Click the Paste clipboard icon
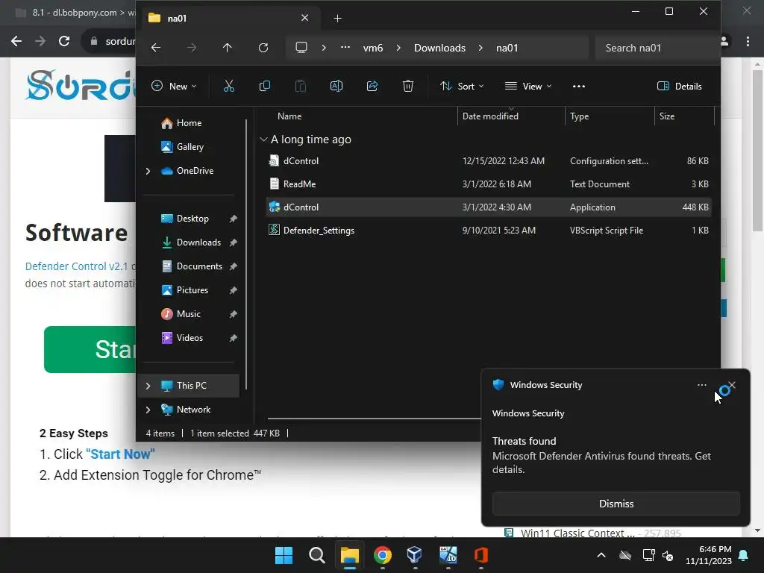Image resolution: width=764 pixels, height=573 pixels. click(x=301, y=87)
